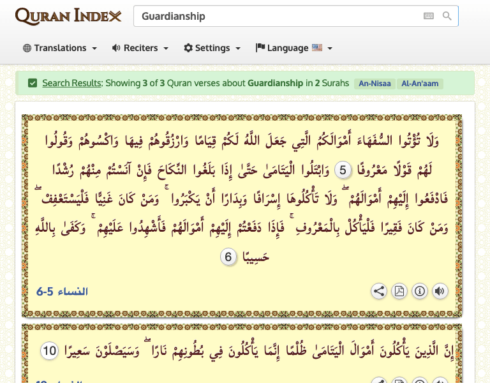Open the النساء 5-6 reference link
490x383 pixels.
pos(62,291)
